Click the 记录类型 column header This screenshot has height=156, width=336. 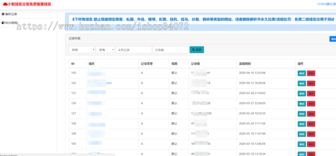point(147,64)
